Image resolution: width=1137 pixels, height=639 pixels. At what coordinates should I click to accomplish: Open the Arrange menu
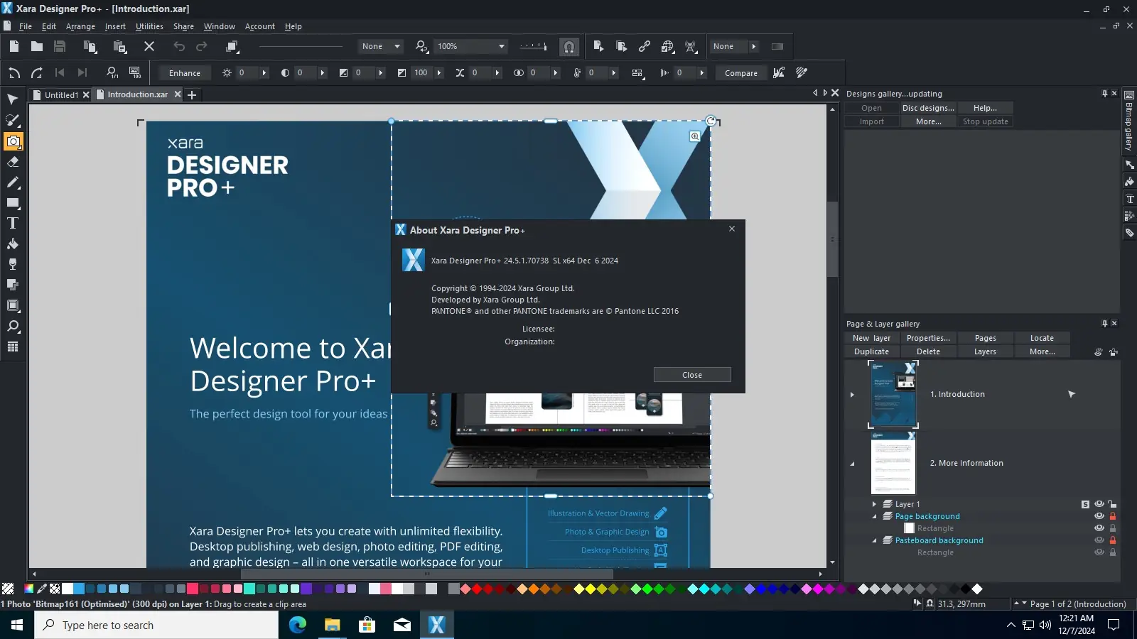[80, 26]
